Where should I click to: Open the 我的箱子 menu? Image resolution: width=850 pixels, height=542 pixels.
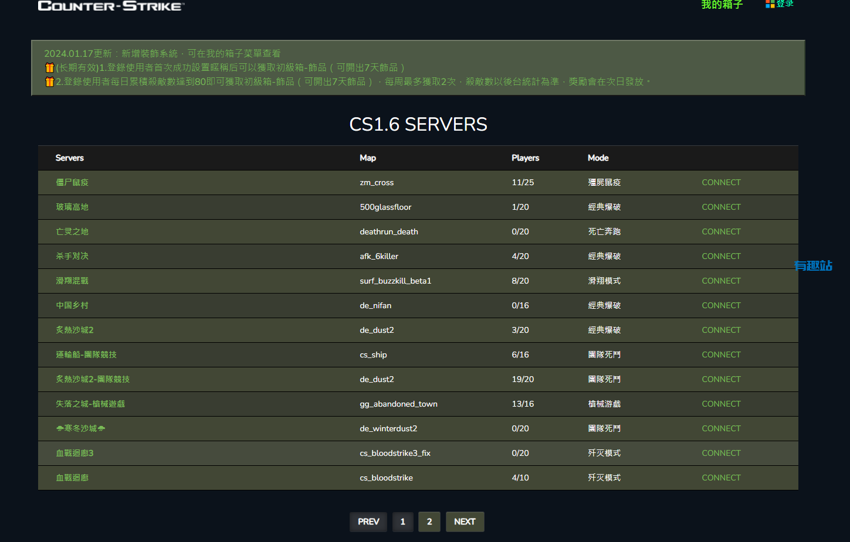(x=722, y=5)
